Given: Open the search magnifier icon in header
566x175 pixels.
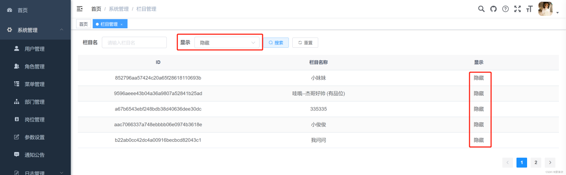Looking at the screenshot, I should tap(482, 9).
